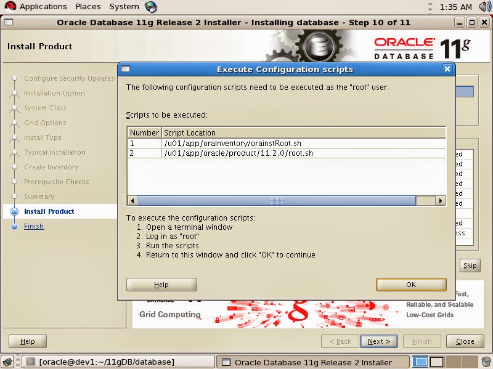Open the System menu
Screen dimensions: 493x369
point(124,7)
